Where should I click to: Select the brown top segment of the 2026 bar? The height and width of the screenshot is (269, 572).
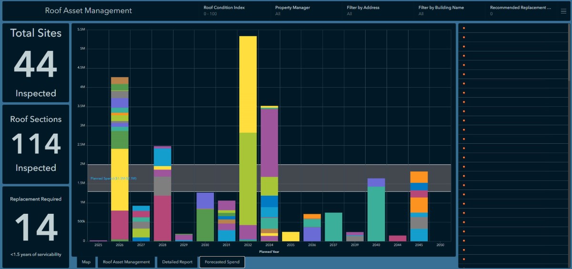(120, 80)
